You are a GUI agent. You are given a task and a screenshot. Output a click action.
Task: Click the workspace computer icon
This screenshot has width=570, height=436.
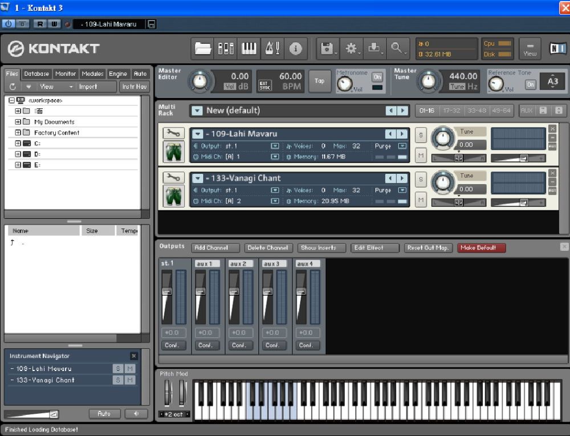coord(21,100)
